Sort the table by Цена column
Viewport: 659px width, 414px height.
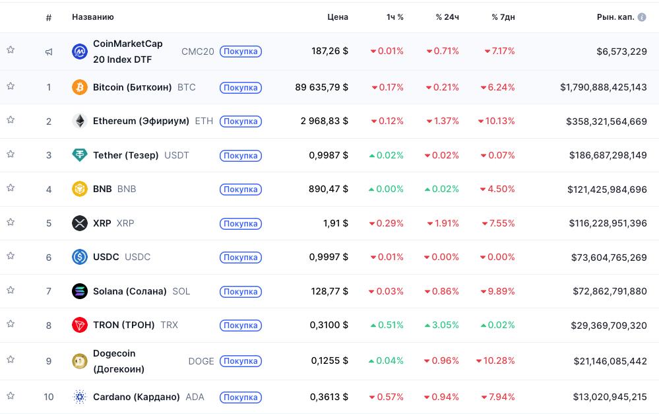(337, 17)
